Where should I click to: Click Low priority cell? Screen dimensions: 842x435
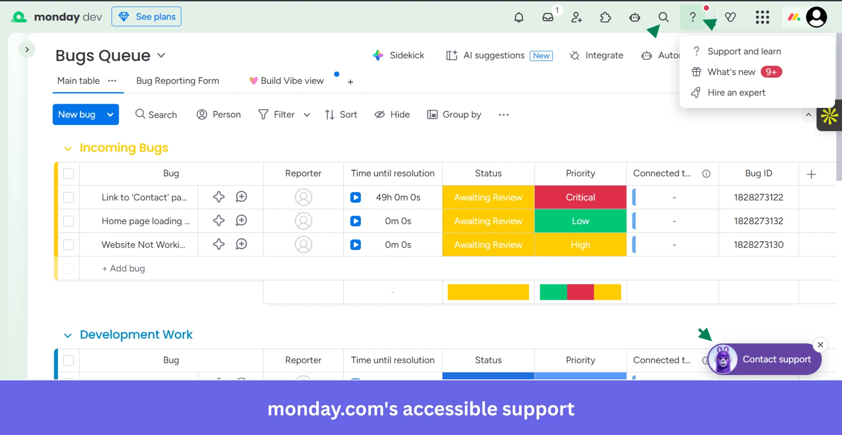(581, 221)
